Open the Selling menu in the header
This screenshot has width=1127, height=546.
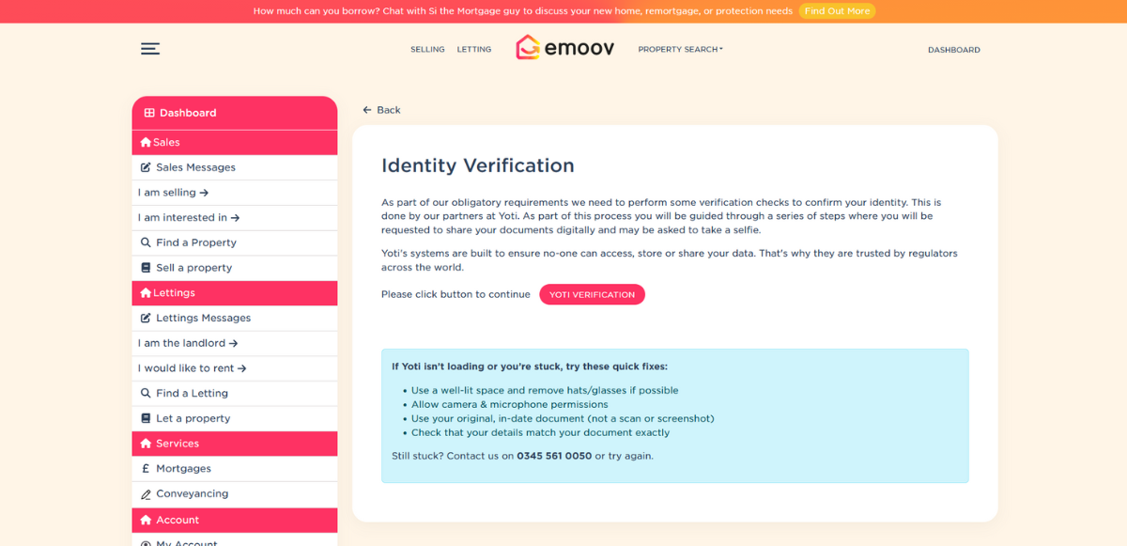[x=427, y=50]
